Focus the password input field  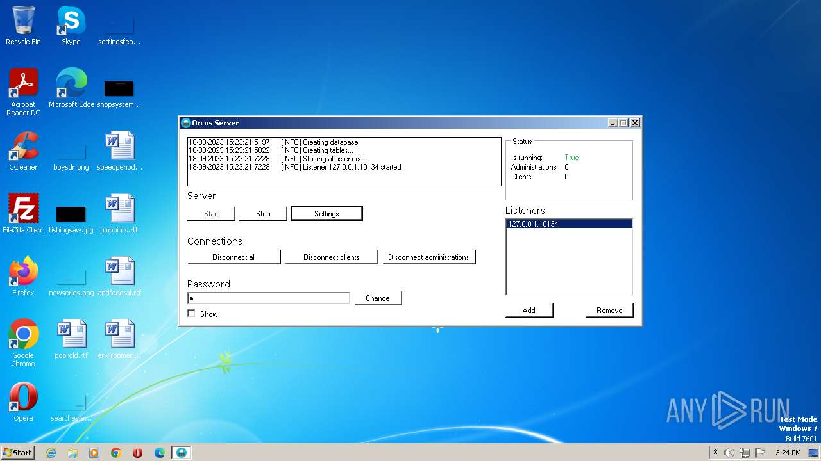[268, 298]
